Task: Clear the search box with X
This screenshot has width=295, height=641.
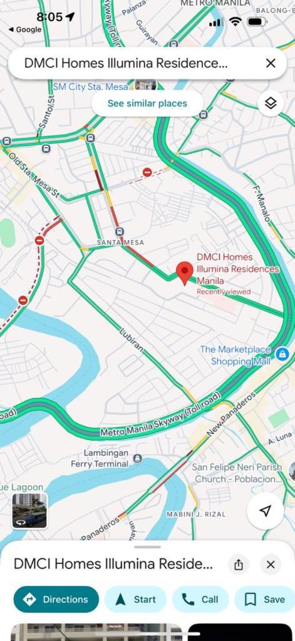Action: (x=271, y=63)
